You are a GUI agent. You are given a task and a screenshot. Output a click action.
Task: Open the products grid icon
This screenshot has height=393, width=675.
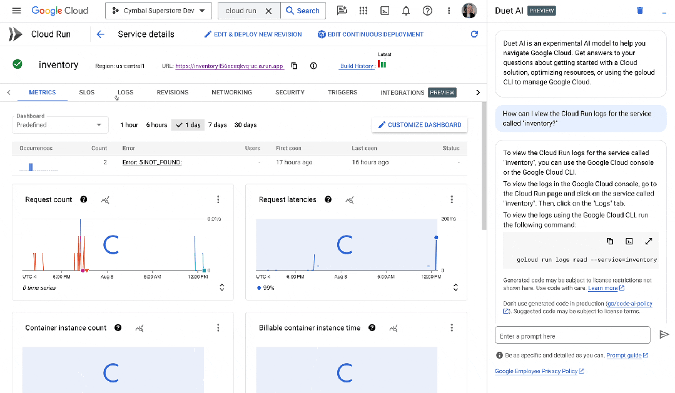363,11
